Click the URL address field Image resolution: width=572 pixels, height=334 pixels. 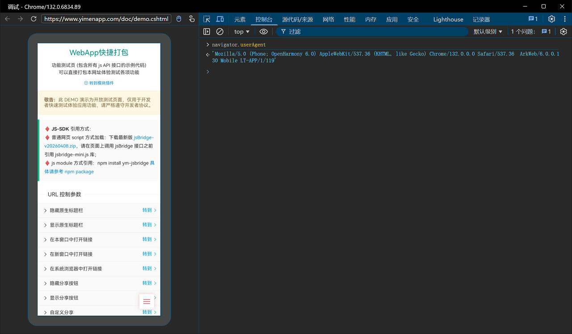(106, 19)
